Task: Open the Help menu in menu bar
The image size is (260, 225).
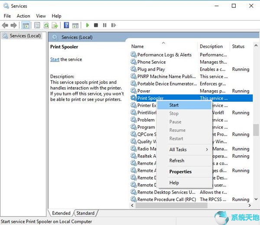Action: click(x=56, y=16)
